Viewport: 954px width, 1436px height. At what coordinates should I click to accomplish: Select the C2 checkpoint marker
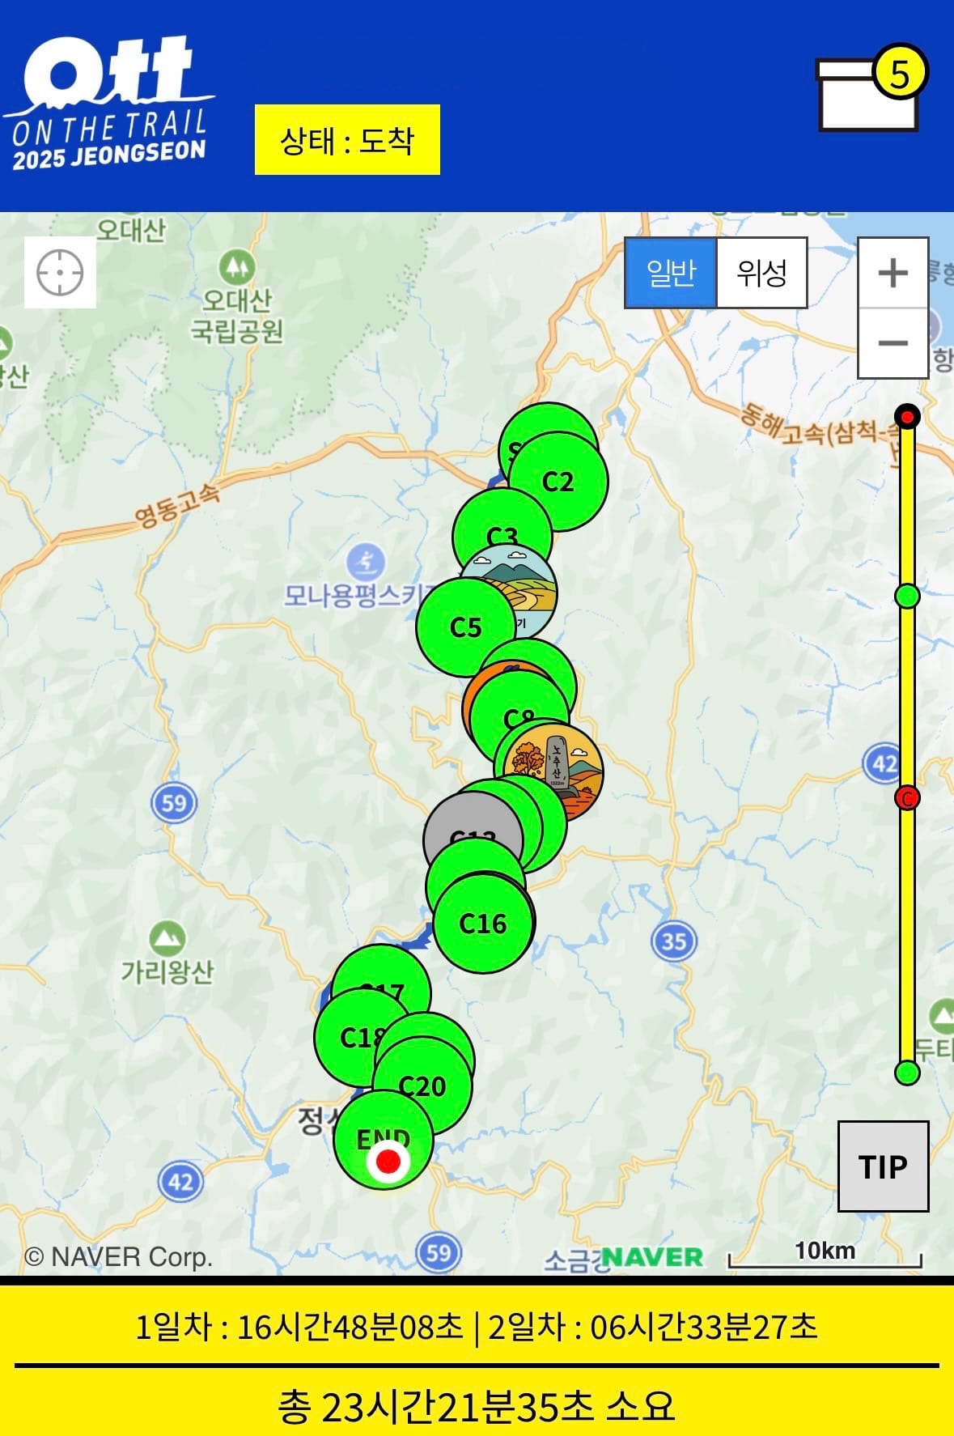coord(558,482)
